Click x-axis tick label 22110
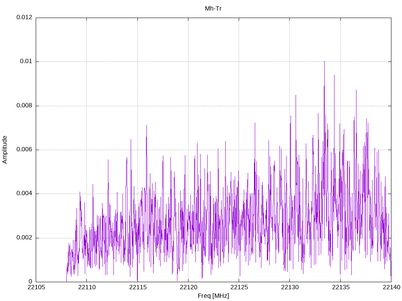402x301 pixels. [x=87, y=287]
